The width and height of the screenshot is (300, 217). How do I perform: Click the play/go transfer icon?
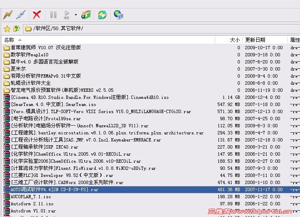66,15
